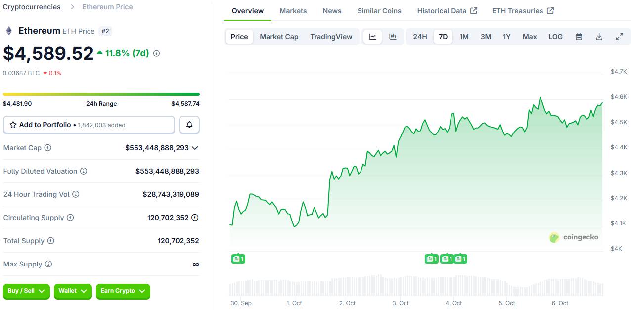
Task: Click the 24h Range price bar
Action: point(101,94)
